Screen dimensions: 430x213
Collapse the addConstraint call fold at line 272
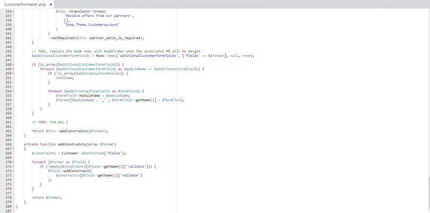(13, 171)
